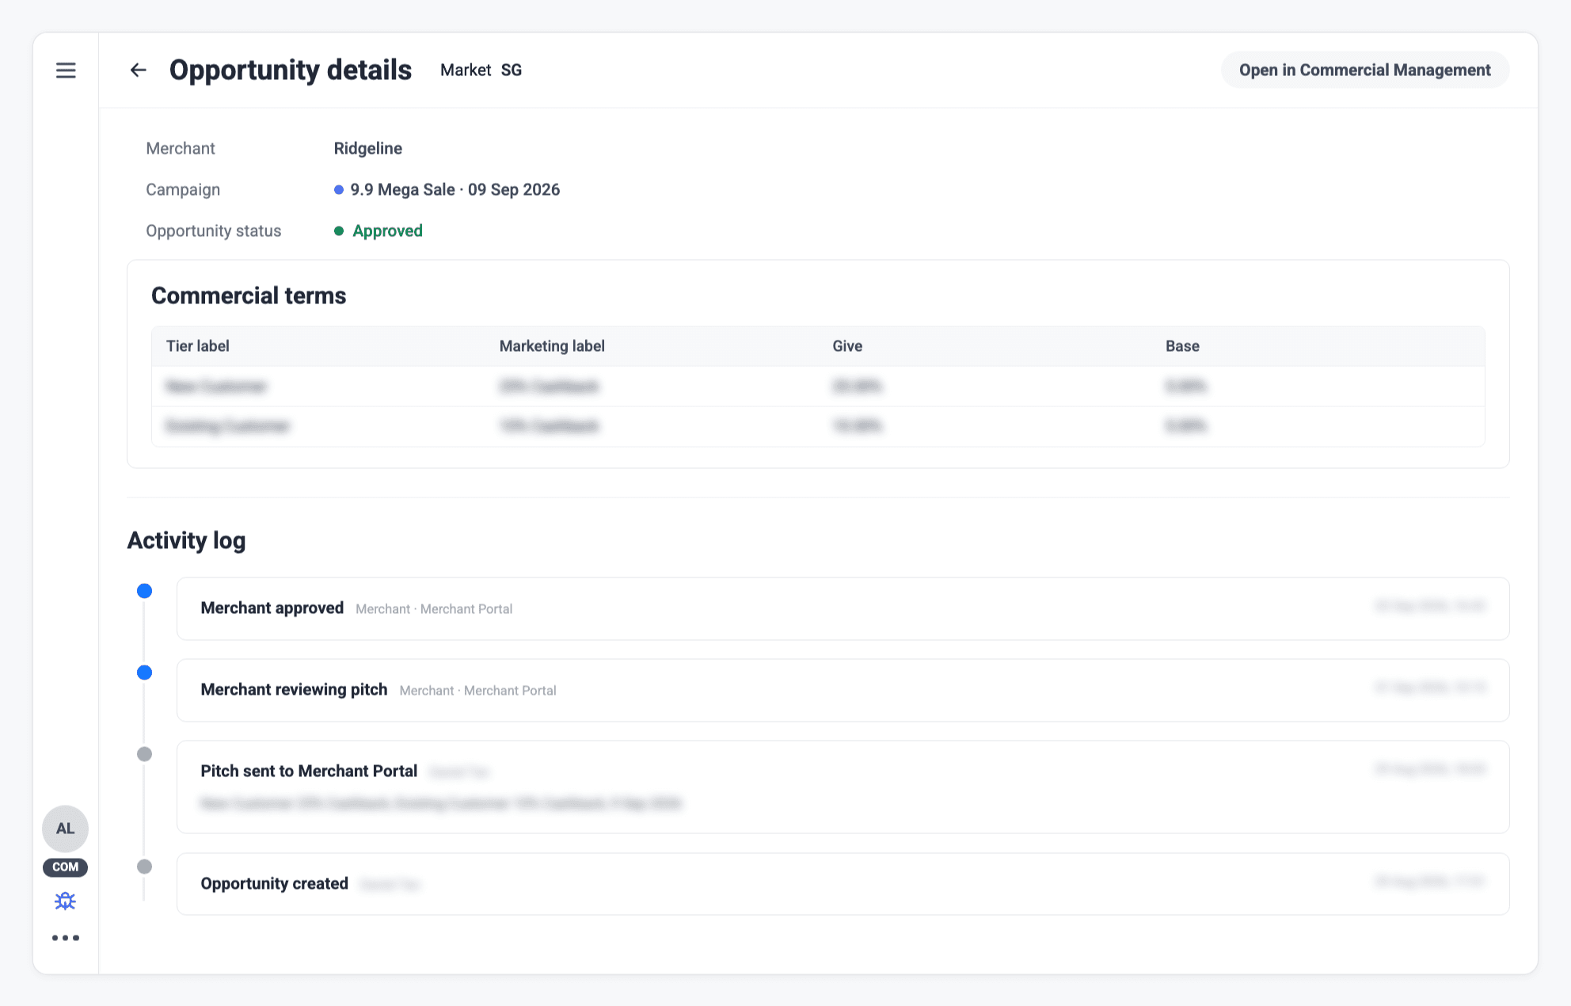Image resolution: width=1571 pixels, height=1006 pixels.
Task: Click the Opportunity created log entry
Action: [843, 884]
